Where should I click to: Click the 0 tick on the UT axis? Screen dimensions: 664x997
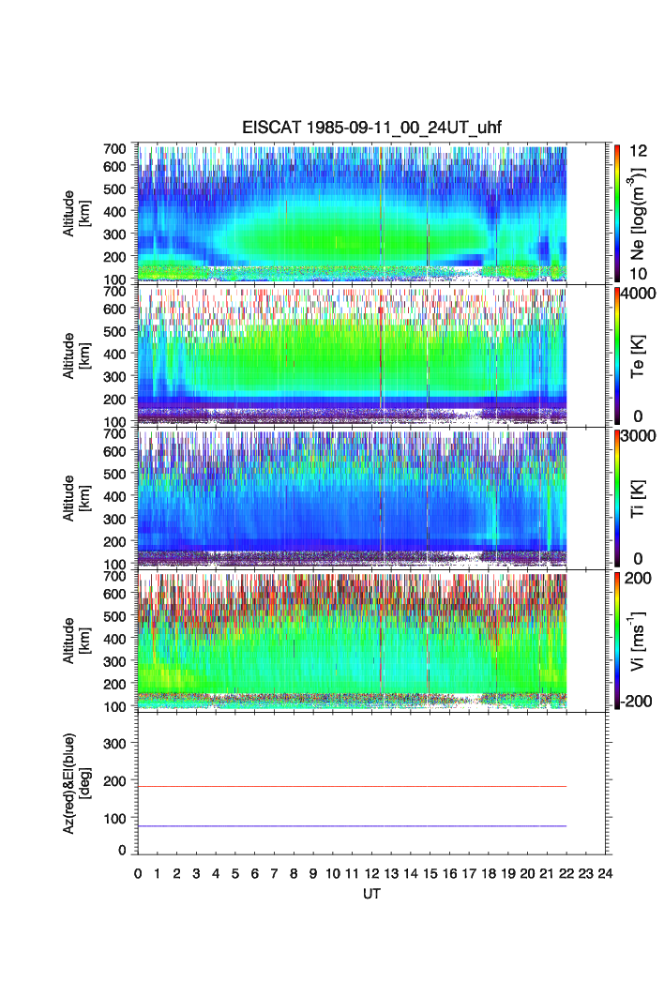click(138, 873)
